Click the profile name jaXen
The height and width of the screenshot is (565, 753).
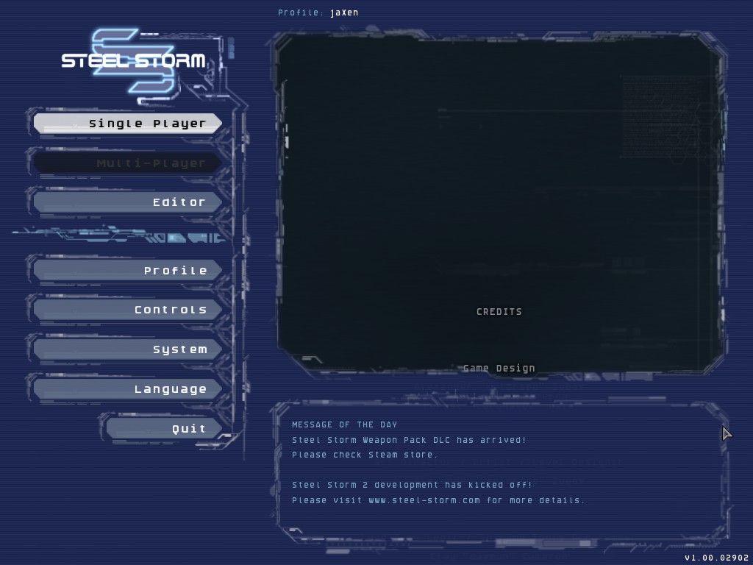(x=344, y=13)
